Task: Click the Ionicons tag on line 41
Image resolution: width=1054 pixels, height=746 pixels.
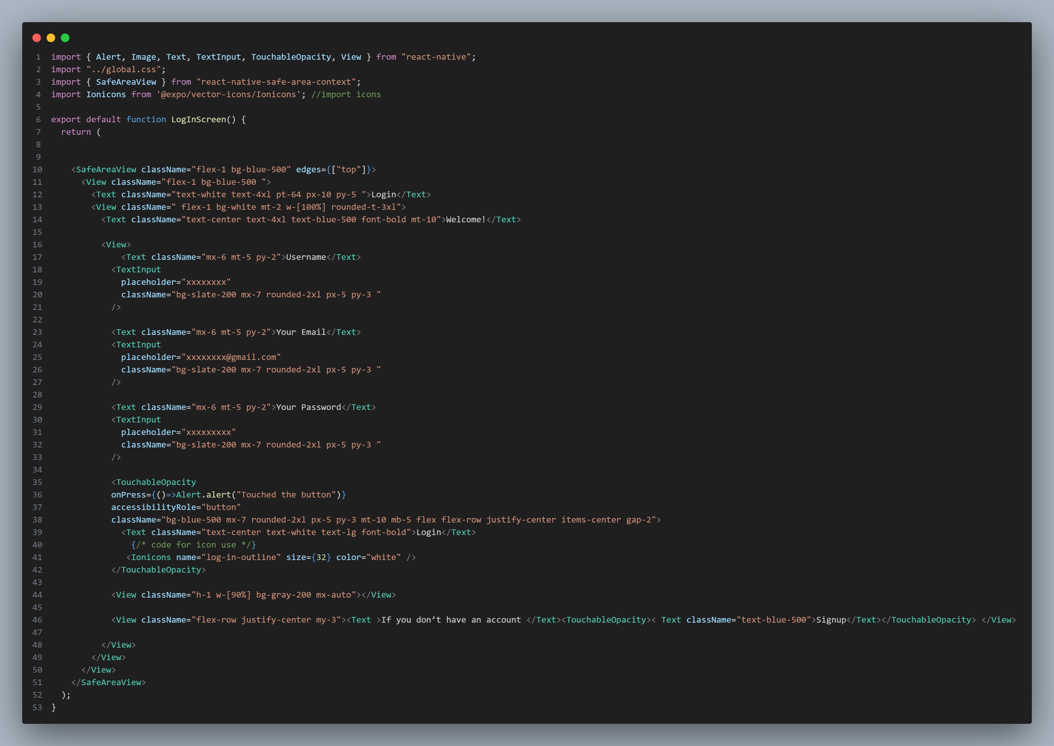Action: tap(151, 557)
